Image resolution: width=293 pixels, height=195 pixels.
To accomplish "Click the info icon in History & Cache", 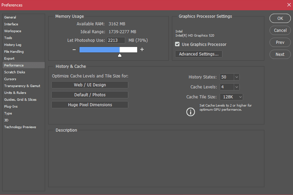I will click(x=191, y=112).
